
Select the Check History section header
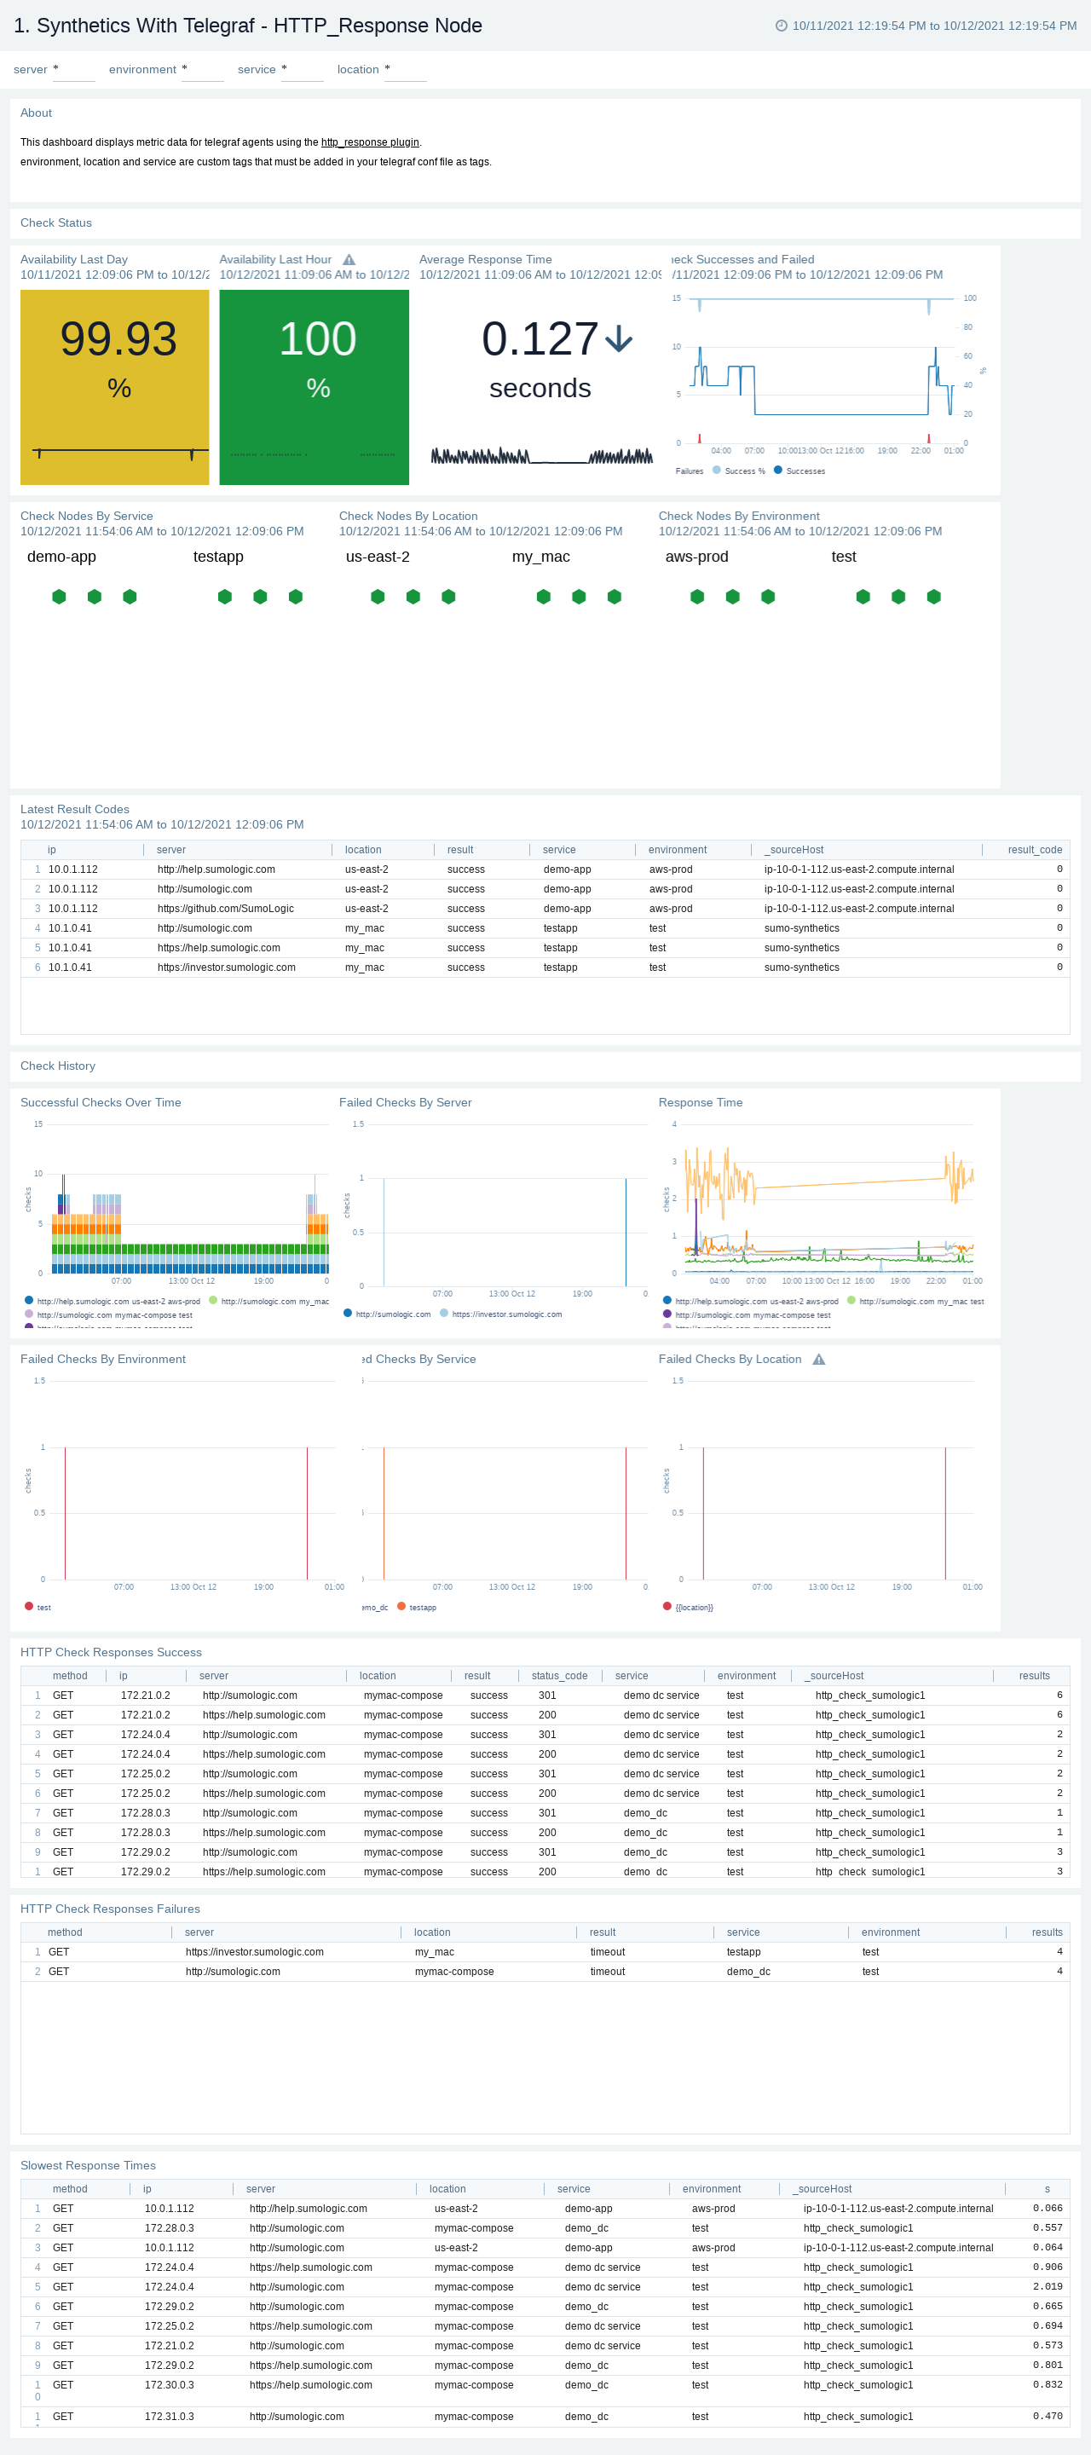coord(58,1066)
